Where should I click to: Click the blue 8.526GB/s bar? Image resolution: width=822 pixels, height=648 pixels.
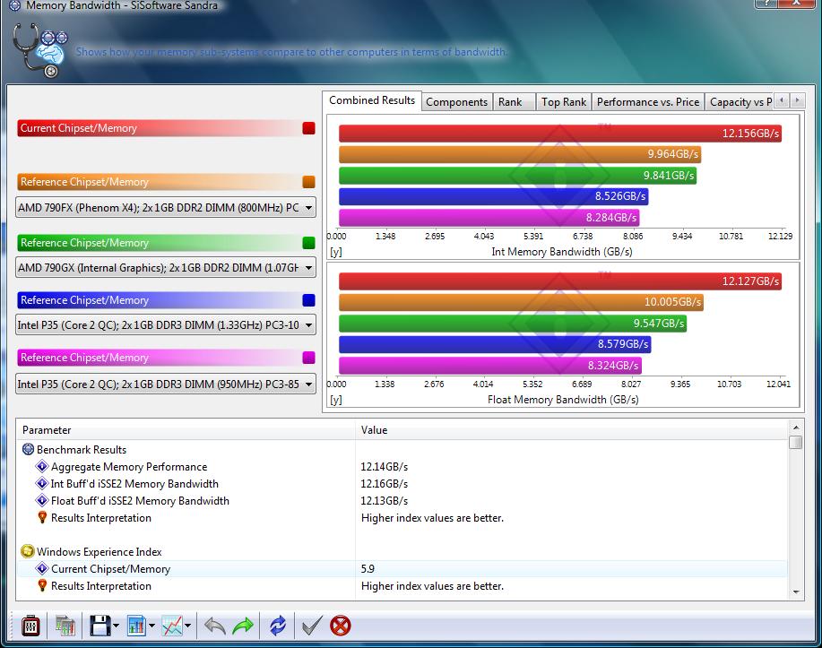[x=493, y=196]
